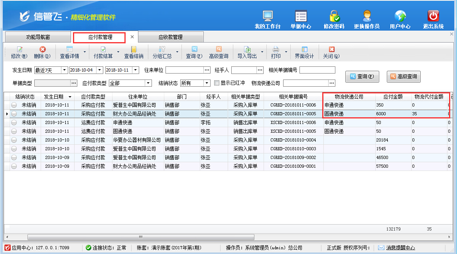457x254 pixels.
Task: Click the 打印 print toolbar icon
Action: click(276, 49)
